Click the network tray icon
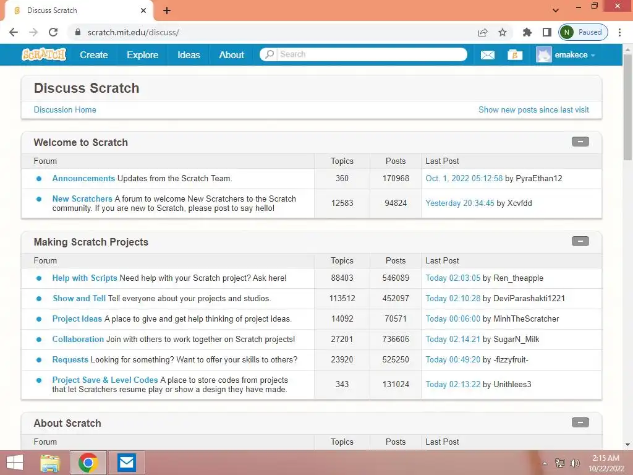 560,463
